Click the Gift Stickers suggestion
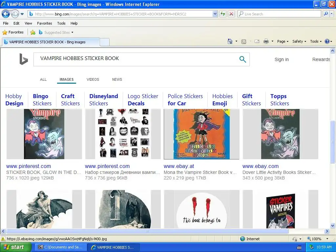336x252 pixels. pos(251,100)
